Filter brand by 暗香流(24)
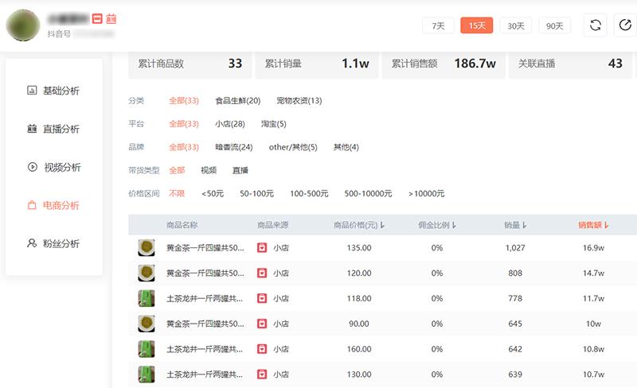The image size is (637, 388). 233,147
